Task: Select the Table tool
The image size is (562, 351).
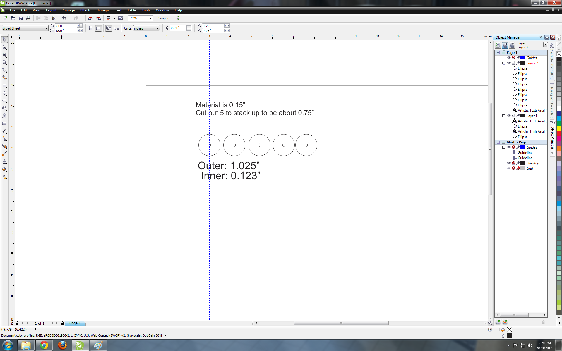Action: tap(4, 123)
